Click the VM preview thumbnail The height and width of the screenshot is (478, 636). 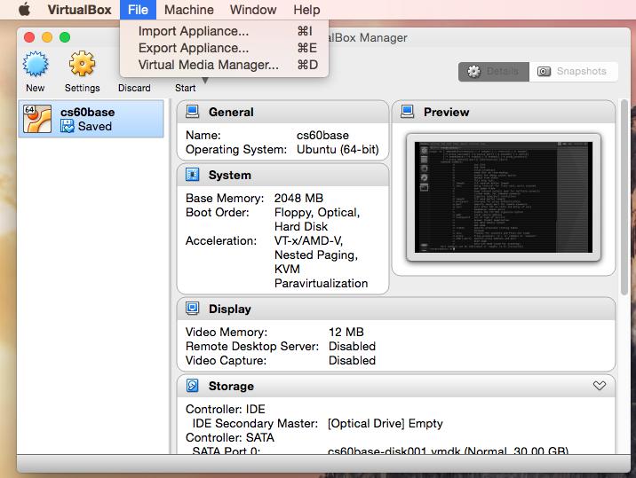(504, 197)
